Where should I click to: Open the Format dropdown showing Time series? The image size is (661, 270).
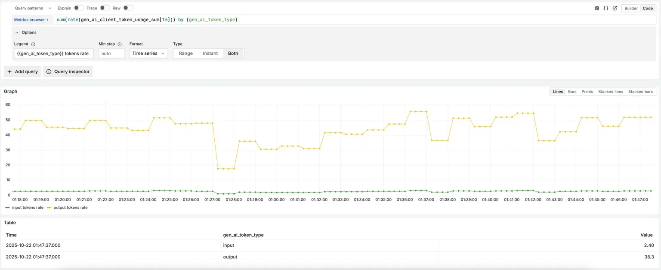(x=148, y=53)
